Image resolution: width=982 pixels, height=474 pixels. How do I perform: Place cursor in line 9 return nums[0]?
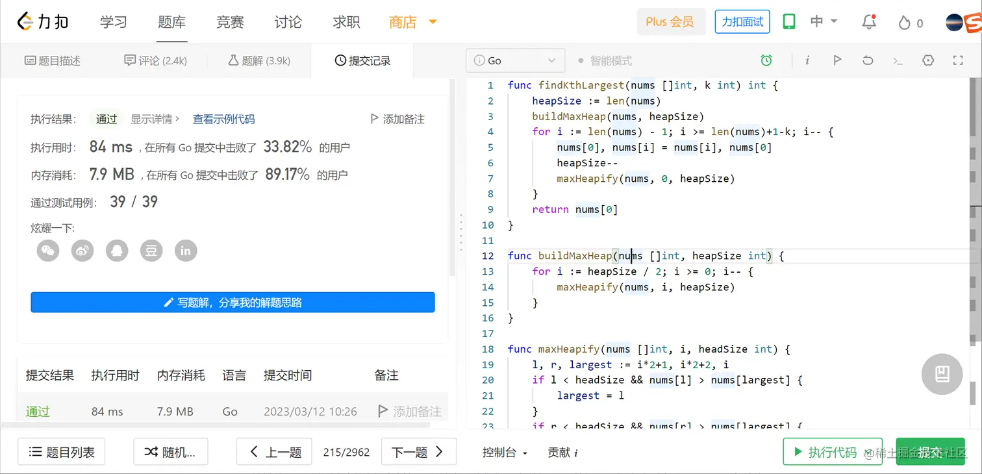coord(575,209)
